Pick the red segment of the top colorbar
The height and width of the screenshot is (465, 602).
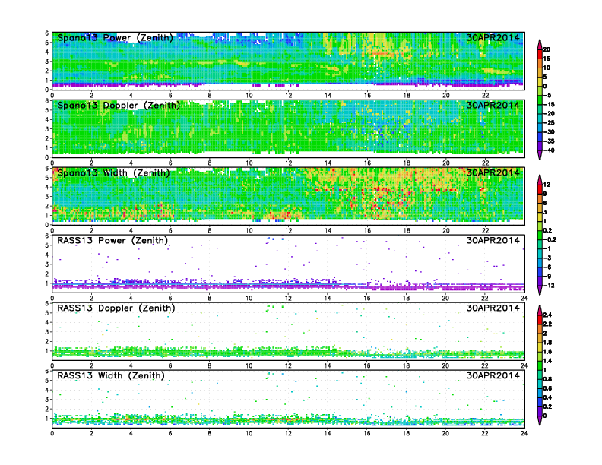pyautogui.click(x=540, y=54)
